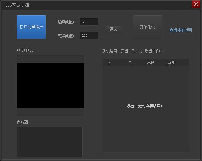This screenshot has height=161, width=202.
Task: Click the 测试样片 label
Action: coord(25,50)
